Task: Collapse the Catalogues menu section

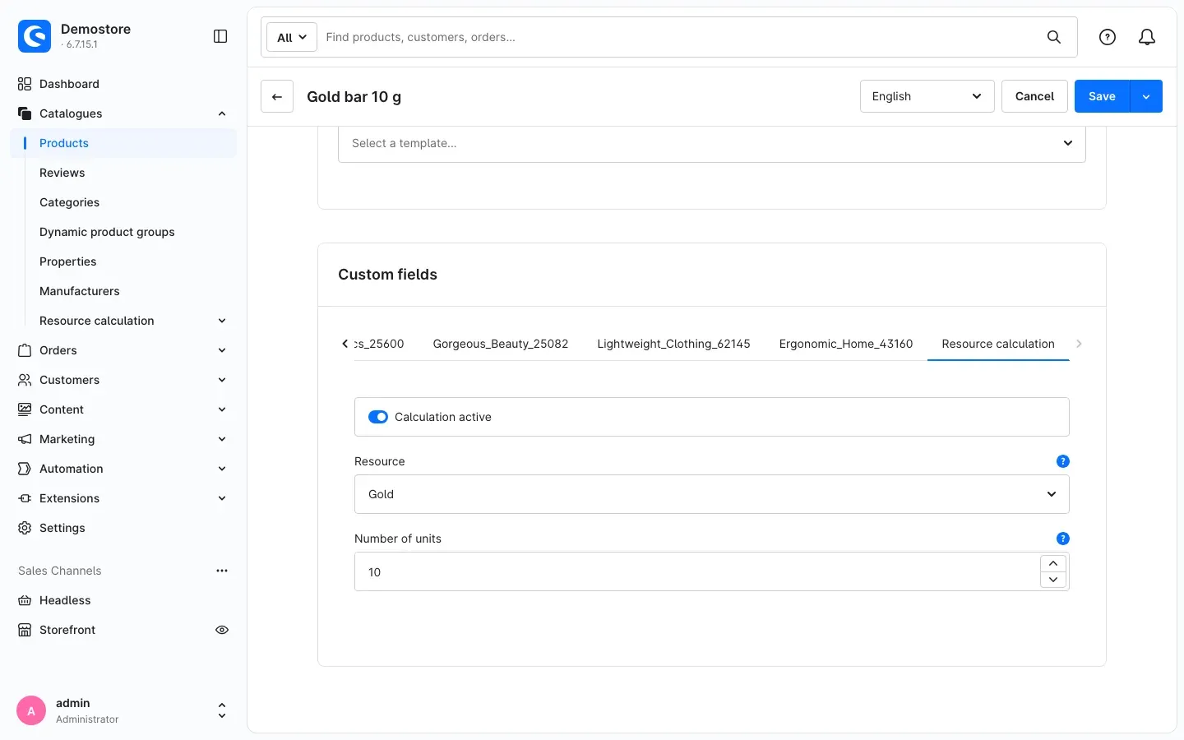Action: pos(222,113)
